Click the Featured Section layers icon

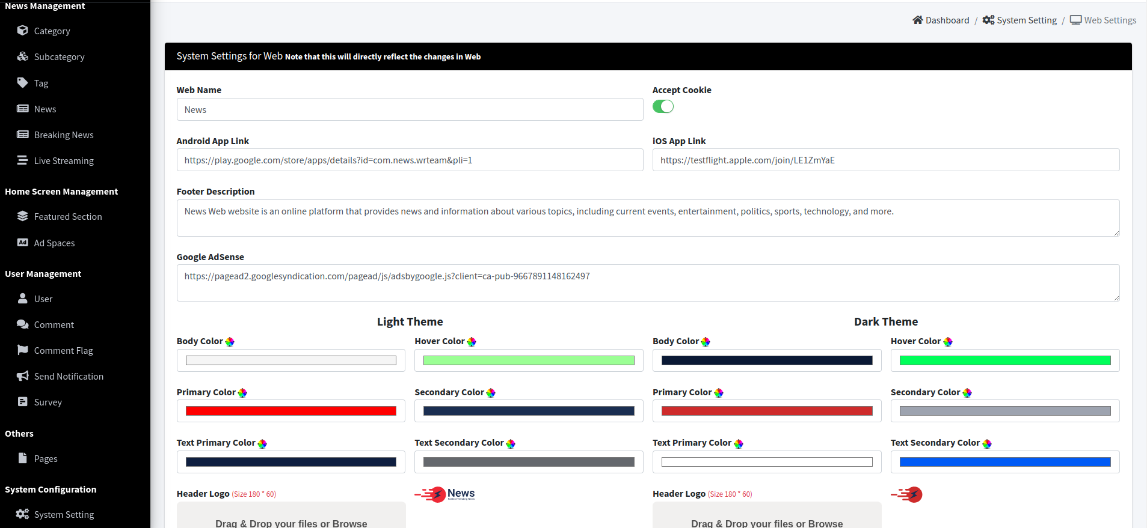point(23,216)
